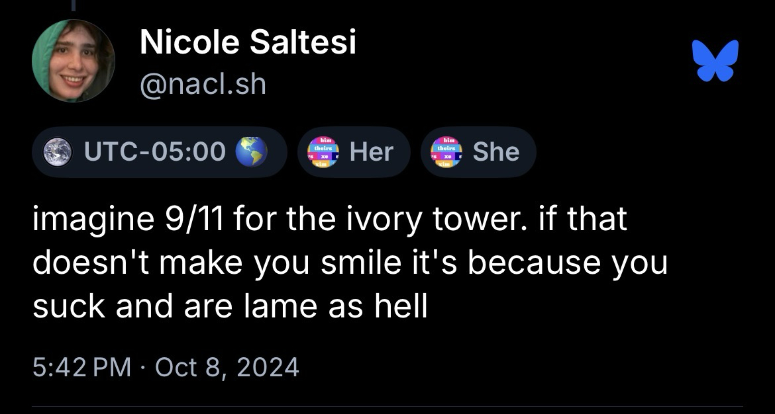This screenshot has height=414, width=775.
Task: Click the grey moon-like earth icon in UTC badge
Action: [x=56, y=152]
